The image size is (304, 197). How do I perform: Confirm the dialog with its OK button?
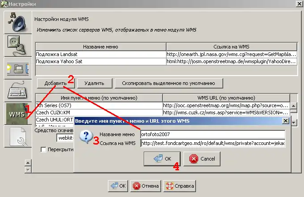162,158
